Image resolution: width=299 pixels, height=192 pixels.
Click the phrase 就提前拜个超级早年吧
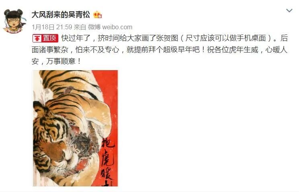[x=163, y=50]
